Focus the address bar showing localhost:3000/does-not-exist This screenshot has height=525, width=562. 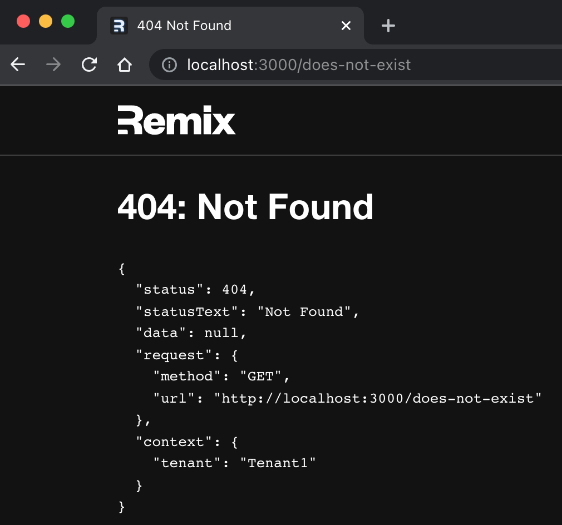(x=355, y=65)
